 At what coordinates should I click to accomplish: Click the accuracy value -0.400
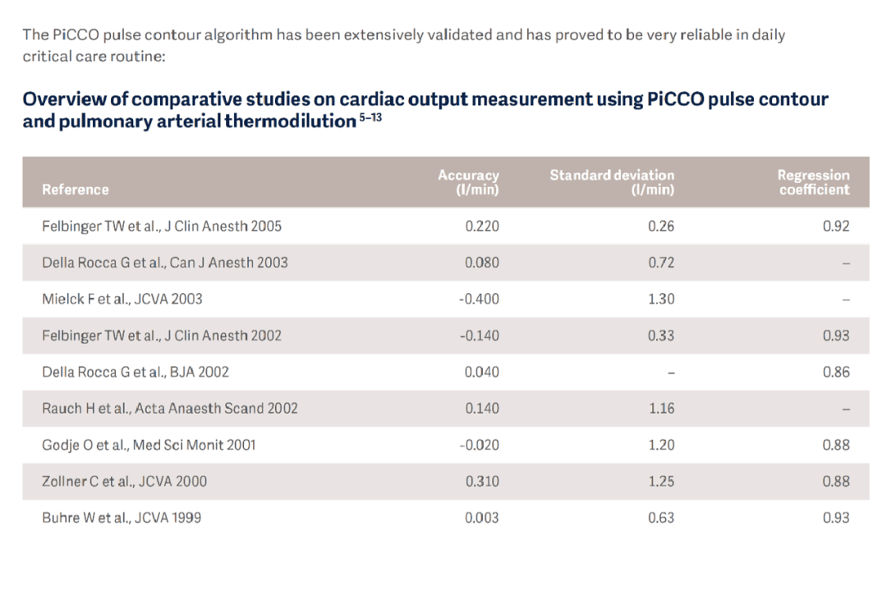[479, 299]
